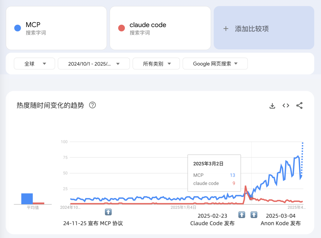
Task: Expand the 所有类别 category dropdown
Action: pyautogui.click(x=156, y=64)
